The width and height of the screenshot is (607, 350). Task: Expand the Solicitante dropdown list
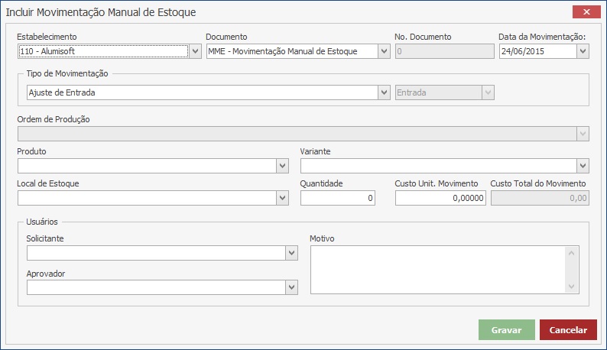tap(291, 253)
